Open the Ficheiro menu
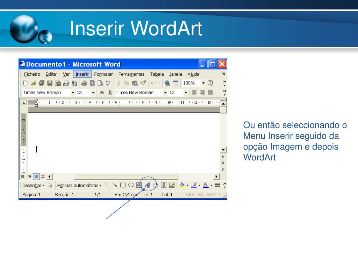 (32, 74)
